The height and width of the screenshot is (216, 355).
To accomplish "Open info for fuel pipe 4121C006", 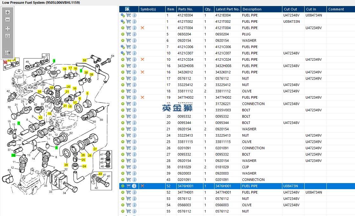I will (134, 47).
